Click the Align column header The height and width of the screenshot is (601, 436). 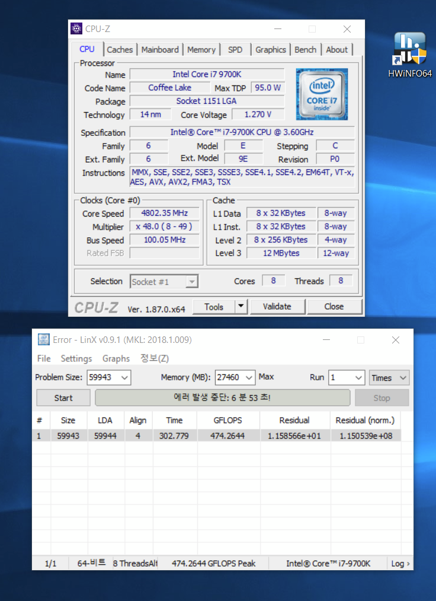(138, 420)
